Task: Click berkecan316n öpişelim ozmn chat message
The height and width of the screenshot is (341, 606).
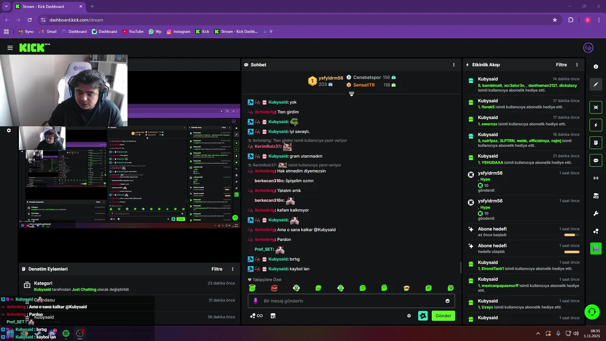Action: 284,181
